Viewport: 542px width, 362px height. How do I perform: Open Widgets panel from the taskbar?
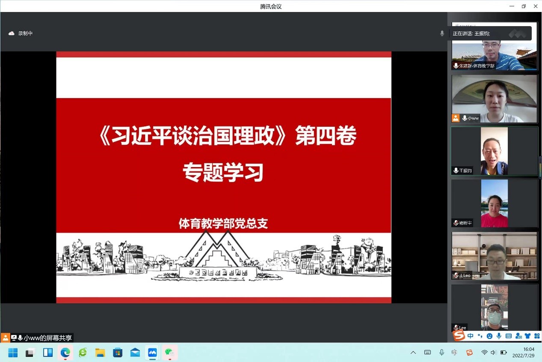pyautogui.click(x=48, y=353)
